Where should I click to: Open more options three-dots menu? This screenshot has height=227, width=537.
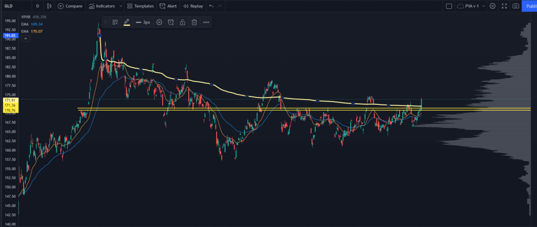click(206, 22)
